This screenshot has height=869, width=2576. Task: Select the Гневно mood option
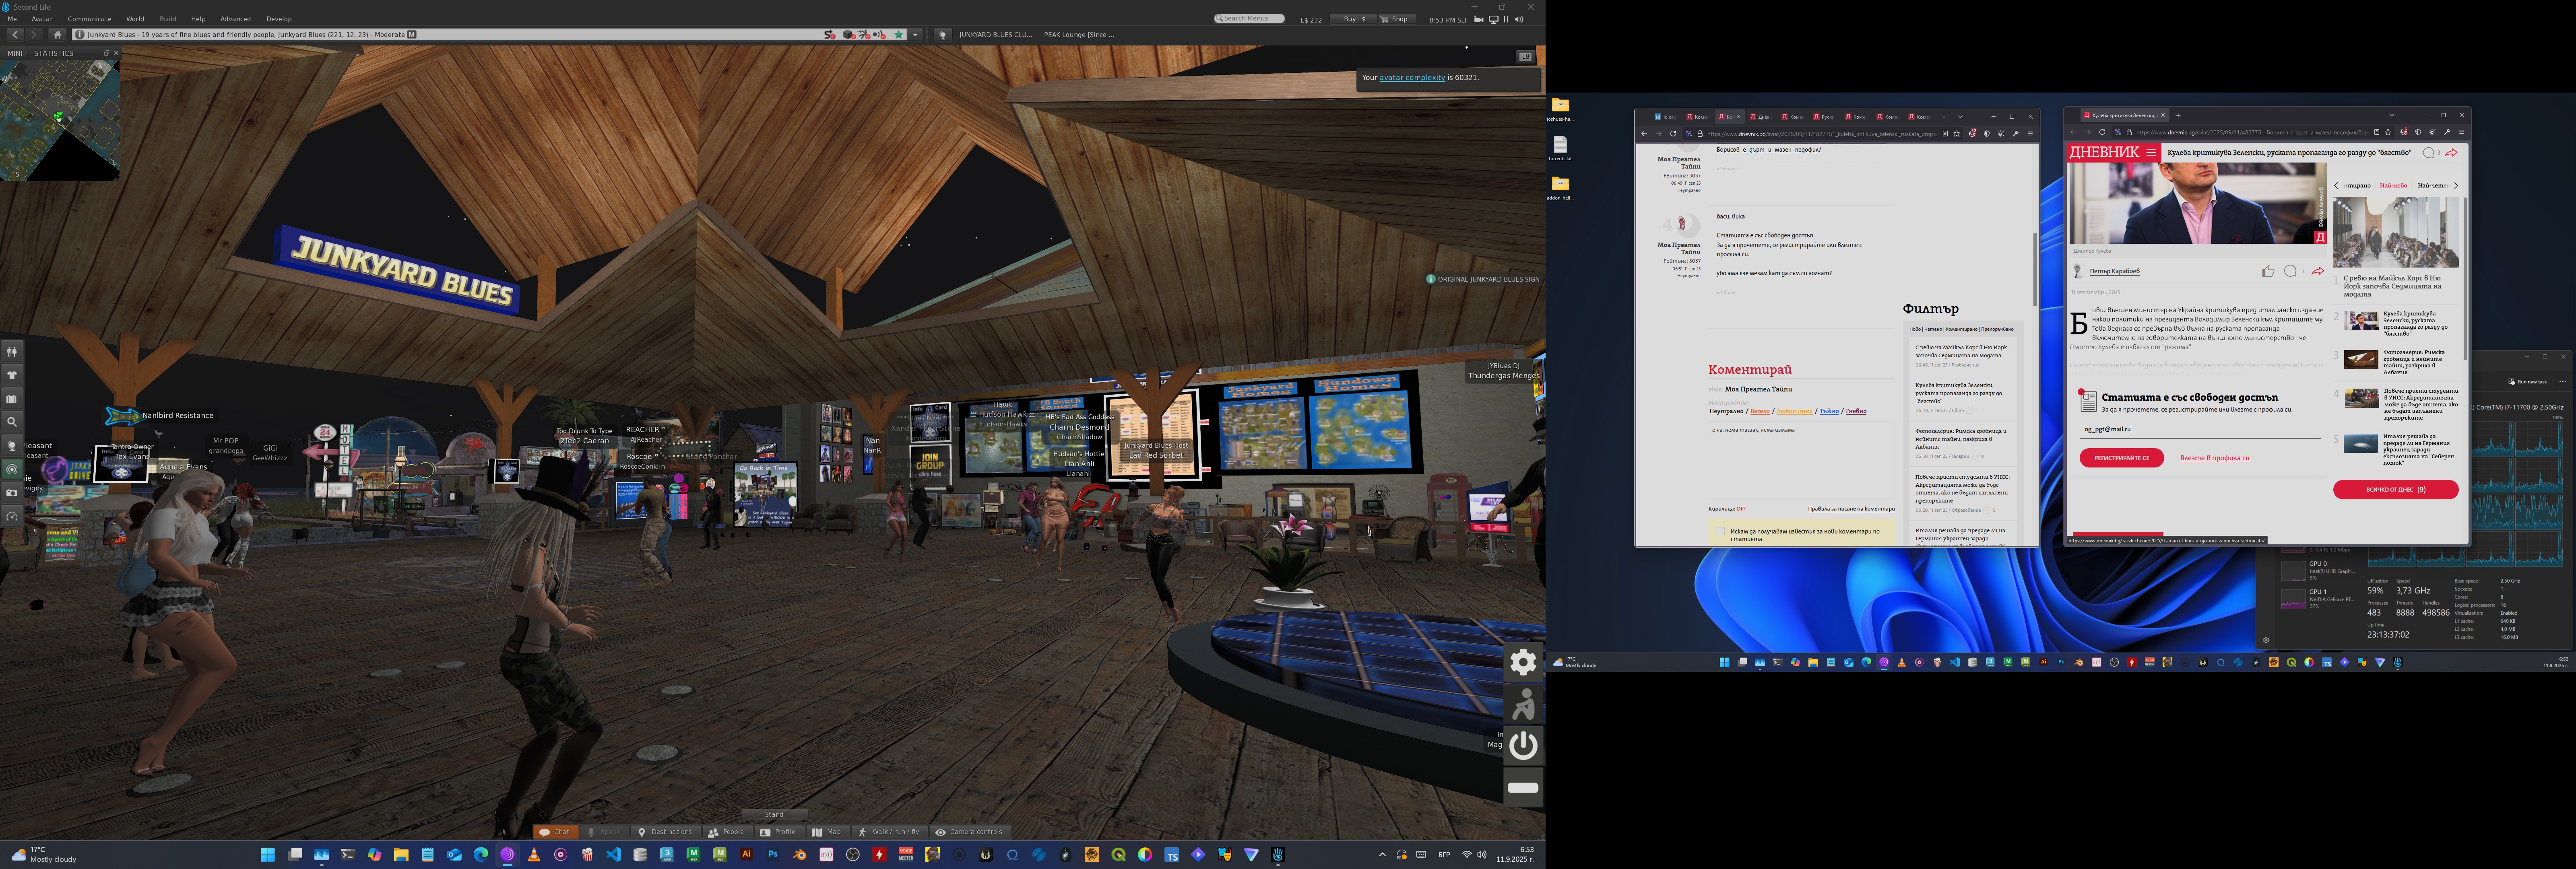click(1856, 411)
